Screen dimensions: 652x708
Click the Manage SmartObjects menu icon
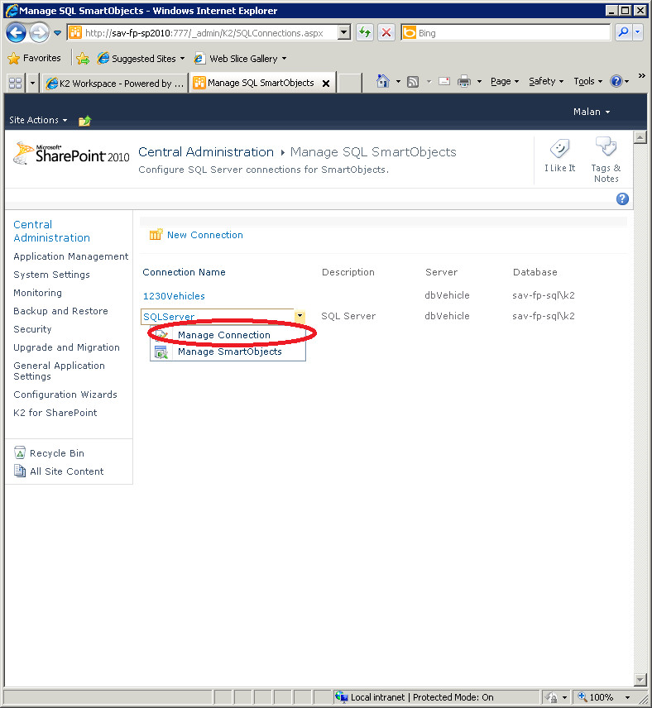161,352
